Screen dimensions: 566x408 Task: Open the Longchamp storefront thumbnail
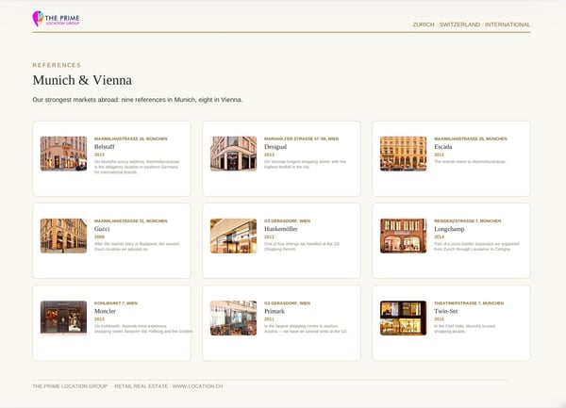(403, 236)
